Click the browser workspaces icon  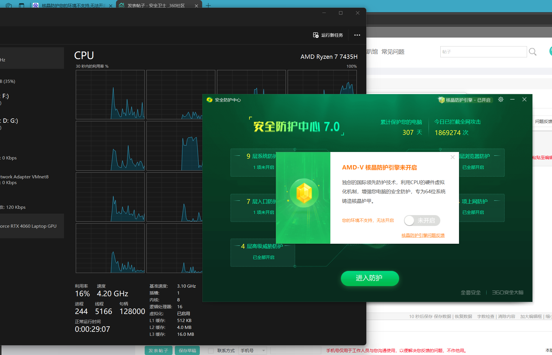pos(9,5)
